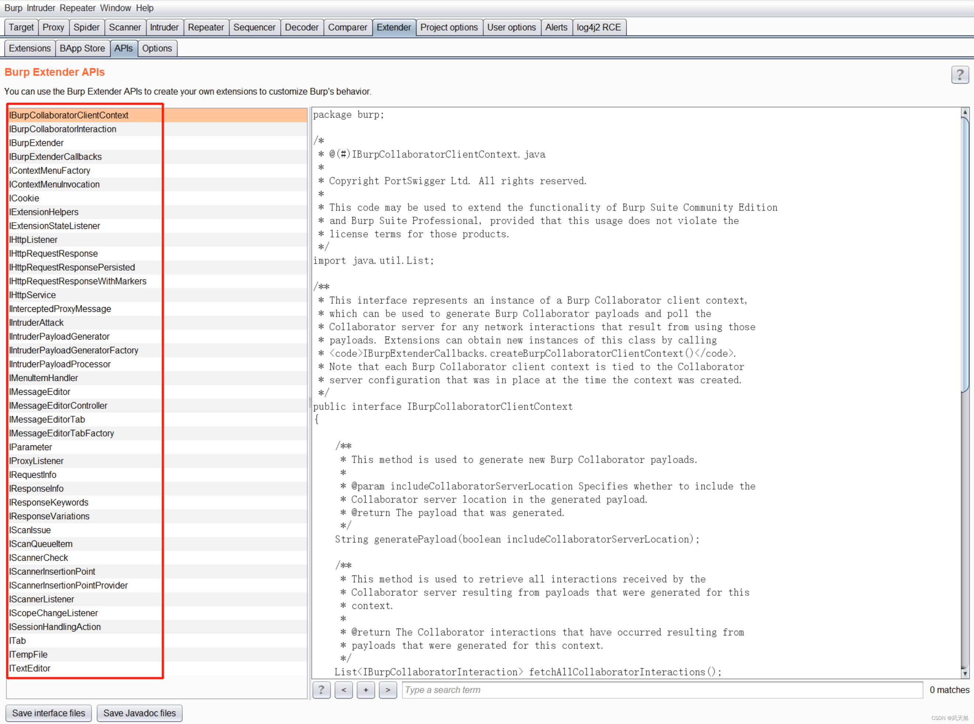Click the scrollbar up arrow in code pane
Screen dimensions: 974x724
pyautogui.click(x=964, y=112)
